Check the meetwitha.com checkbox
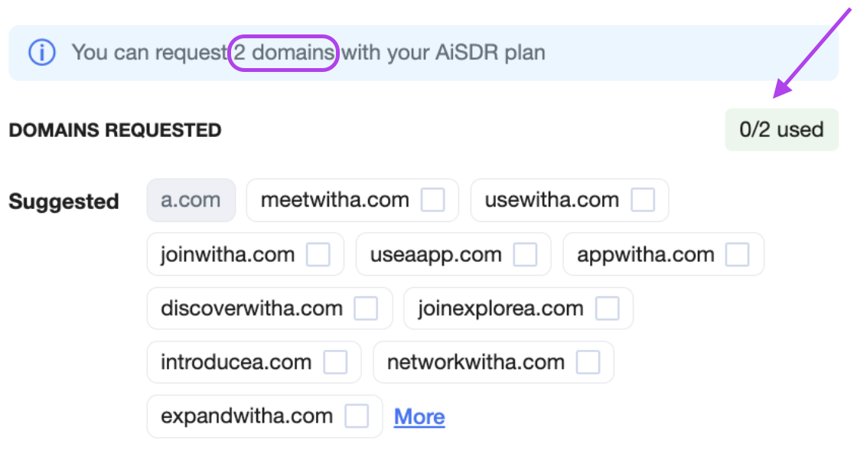 point(433,200)
